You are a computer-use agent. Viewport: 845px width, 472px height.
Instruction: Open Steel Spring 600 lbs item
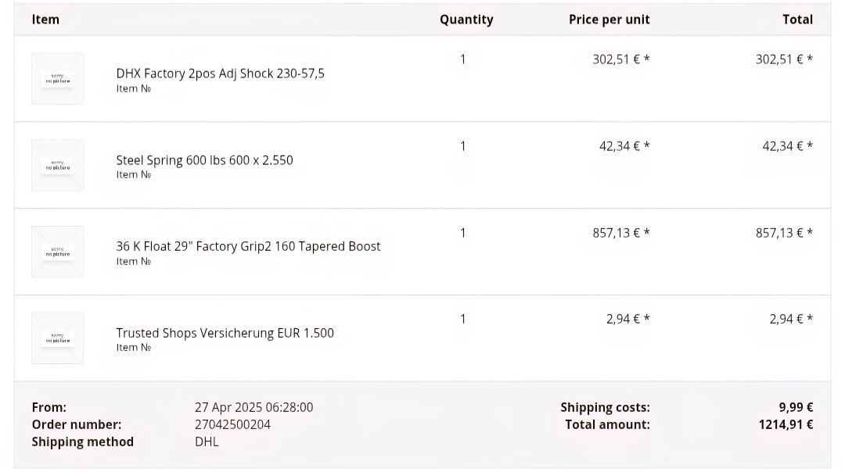pos(205,160)
